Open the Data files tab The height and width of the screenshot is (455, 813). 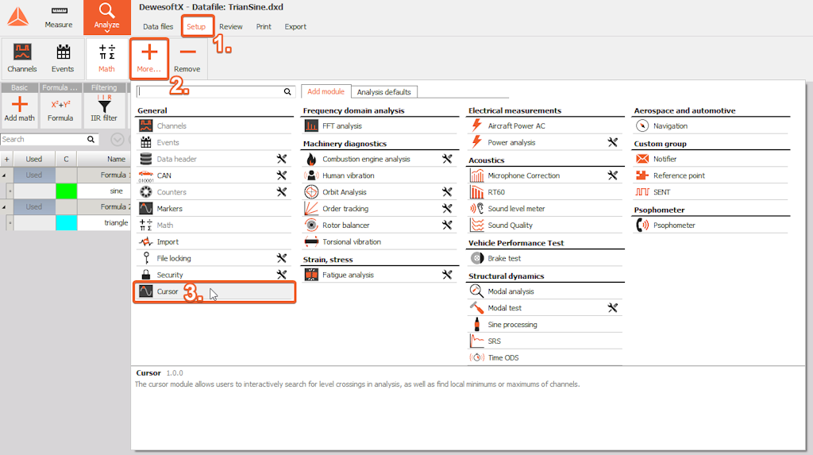tap(158, 26)
